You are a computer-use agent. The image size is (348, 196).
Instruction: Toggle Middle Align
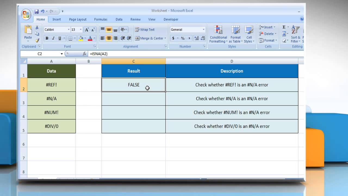[x=109, y=30]
